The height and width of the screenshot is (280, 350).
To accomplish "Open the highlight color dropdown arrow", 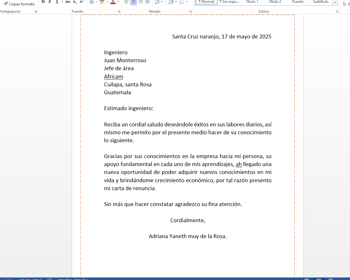I will 107,2.
